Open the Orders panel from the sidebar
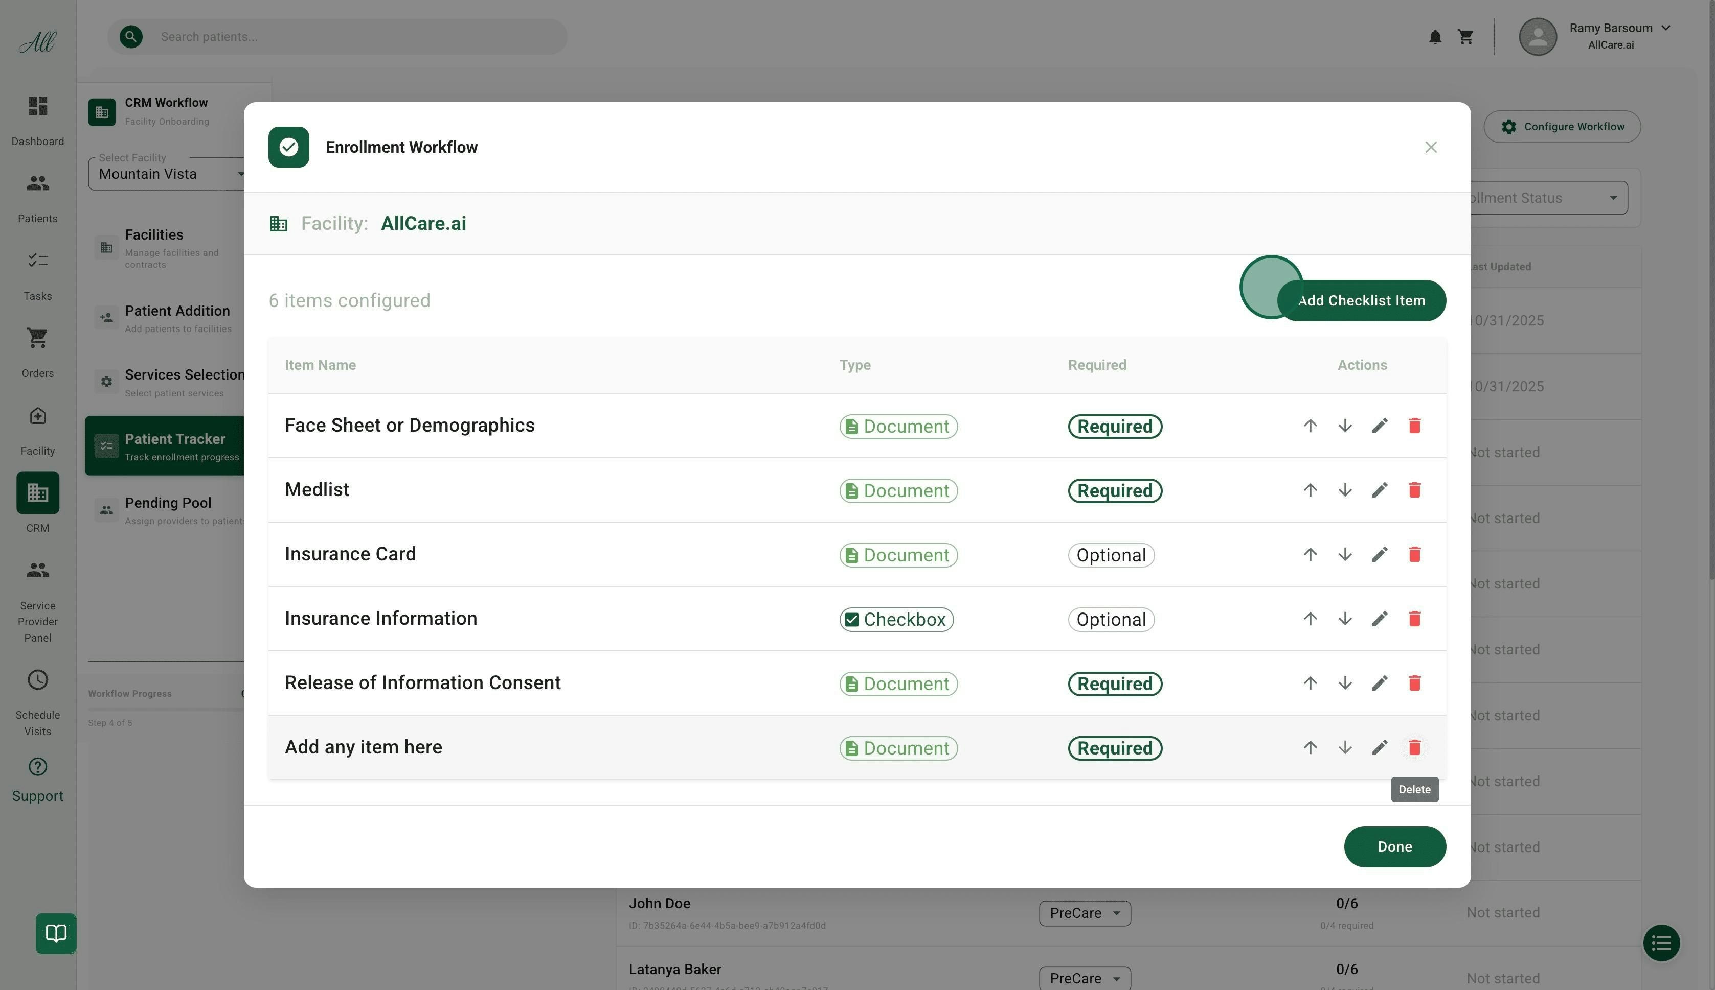This screenshot has width=1715, height=990. point(37,339)
